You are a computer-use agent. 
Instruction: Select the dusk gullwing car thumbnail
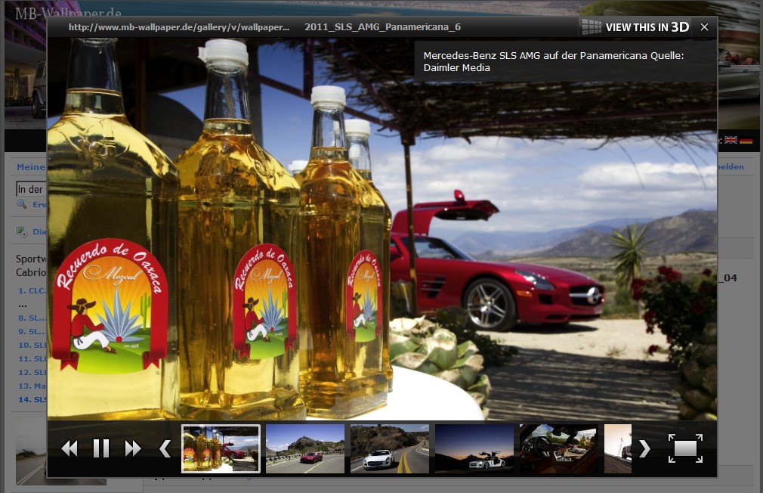[474, 448]
